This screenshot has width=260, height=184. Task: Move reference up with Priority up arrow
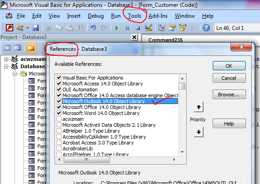tap(199, 107)
